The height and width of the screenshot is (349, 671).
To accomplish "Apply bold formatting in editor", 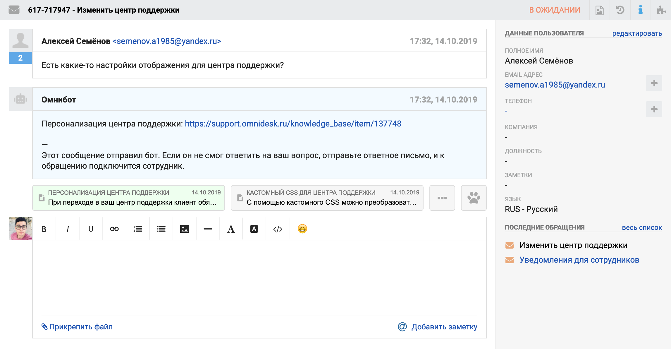I will coord(44,229).
